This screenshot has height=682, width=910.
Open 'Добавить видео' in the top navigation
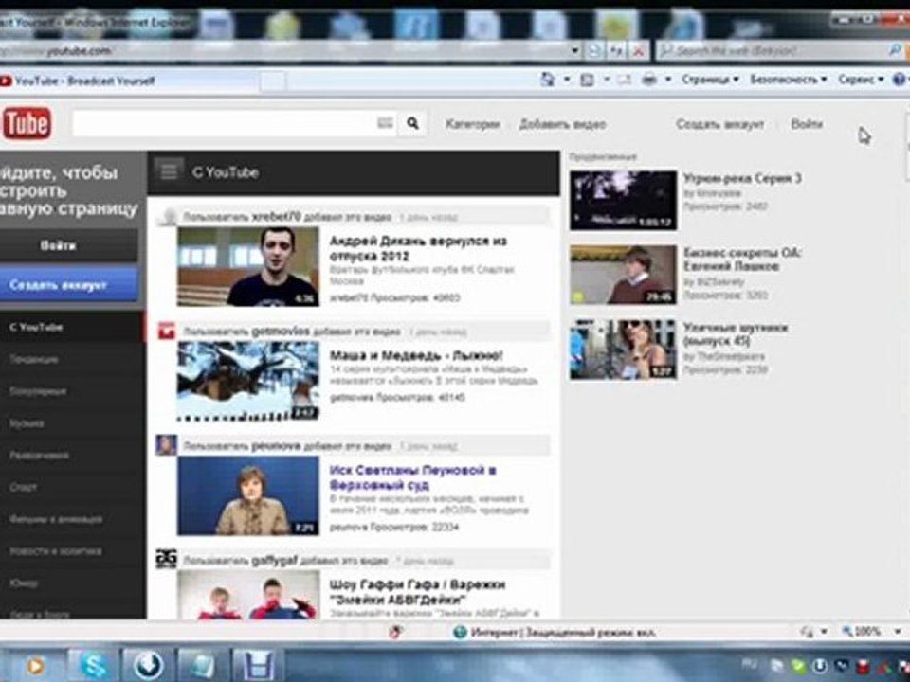(562, 124)
